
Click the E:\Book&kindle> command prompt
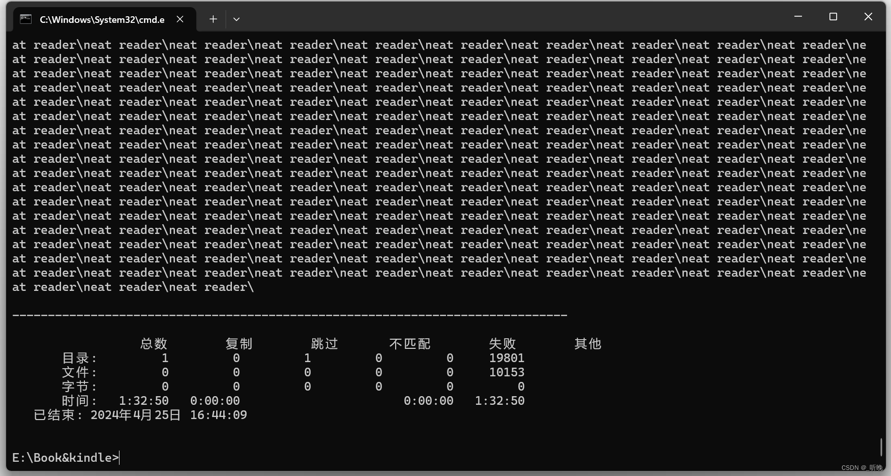[66, 458]
